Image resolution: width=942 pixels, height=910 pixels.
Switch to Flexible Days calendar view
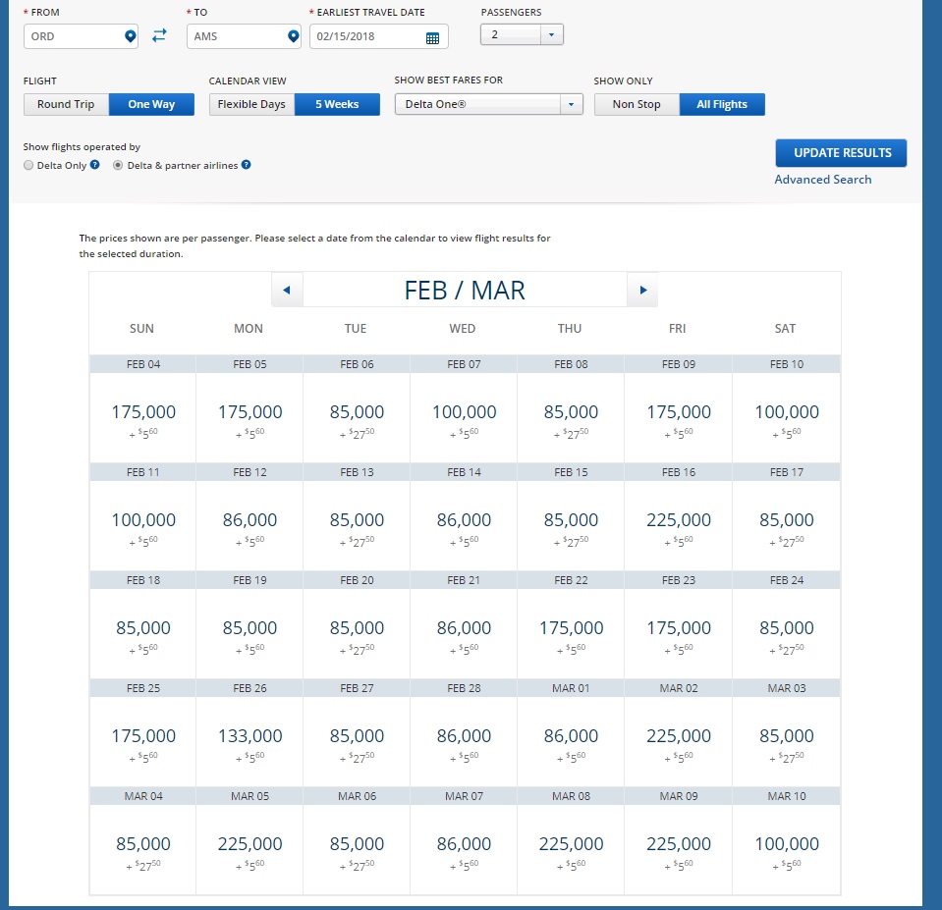coord(251,104)
